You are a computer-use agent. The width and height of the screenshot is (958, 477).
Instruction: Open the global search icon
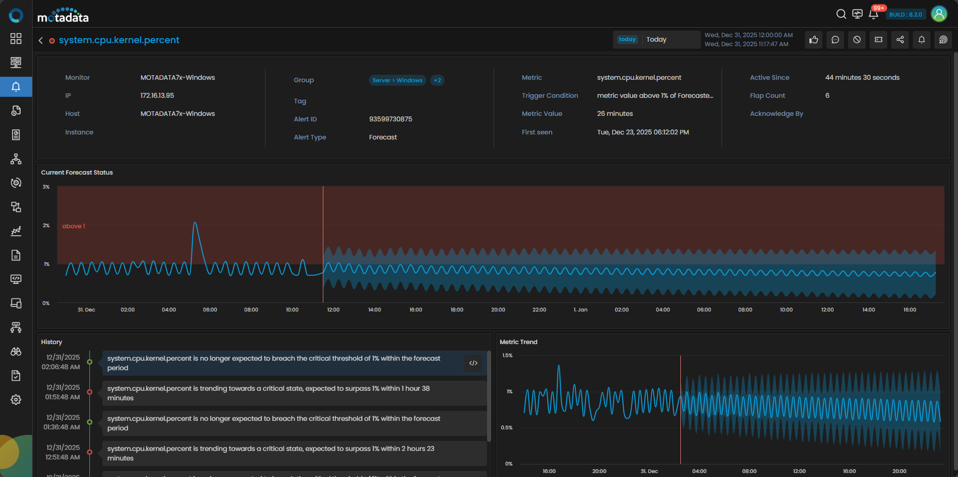click(841, 14)
